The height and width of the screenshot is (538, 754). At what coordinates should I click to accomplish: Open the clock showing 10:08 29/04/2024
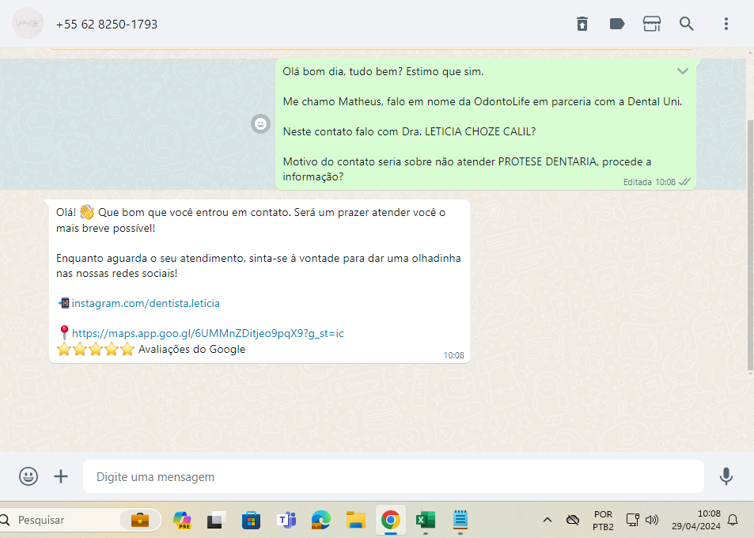coord(695,520)
